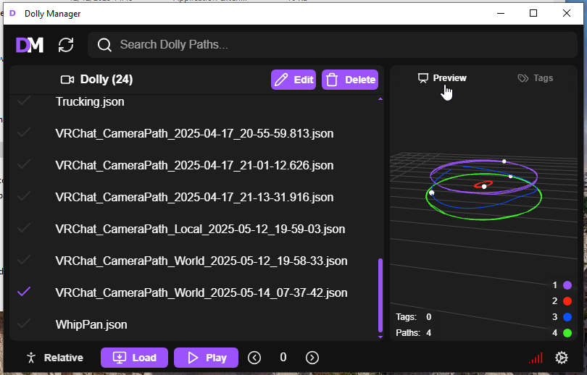Click the Dolly Manager DM logo
Screen dimensions: 587x375
tap(30, 45)
